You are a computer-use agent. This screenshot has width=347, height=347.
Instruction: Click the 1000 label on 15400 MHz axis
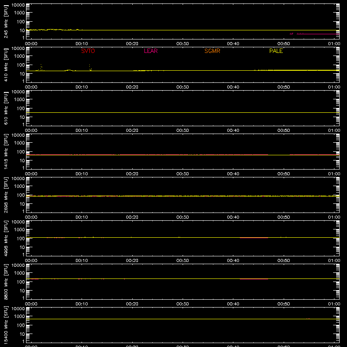tap(20, 316)
